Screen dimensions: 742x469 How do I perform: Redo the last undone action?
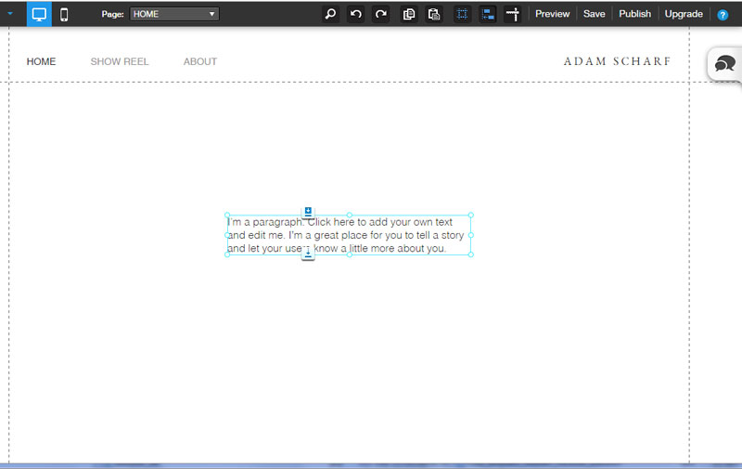click(381, 14)
